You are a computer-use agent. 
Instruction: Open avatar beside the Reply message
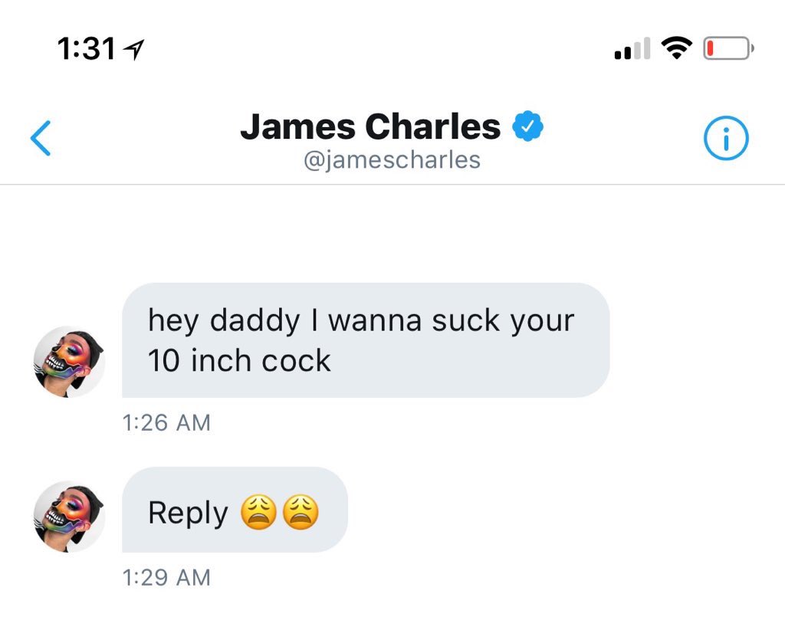click(x=69, y=517)
